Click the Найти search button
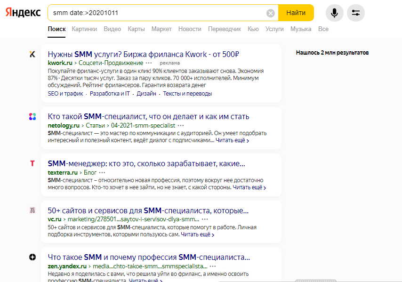The height and width of the screenshot is (282, 402). pos(296,13)
